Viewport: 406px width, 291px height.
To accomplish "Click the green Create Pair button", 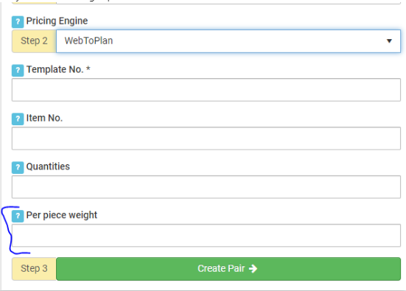I will (228, 269).
